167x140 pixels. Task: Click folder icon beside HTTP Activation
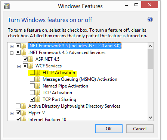(37, 73)
